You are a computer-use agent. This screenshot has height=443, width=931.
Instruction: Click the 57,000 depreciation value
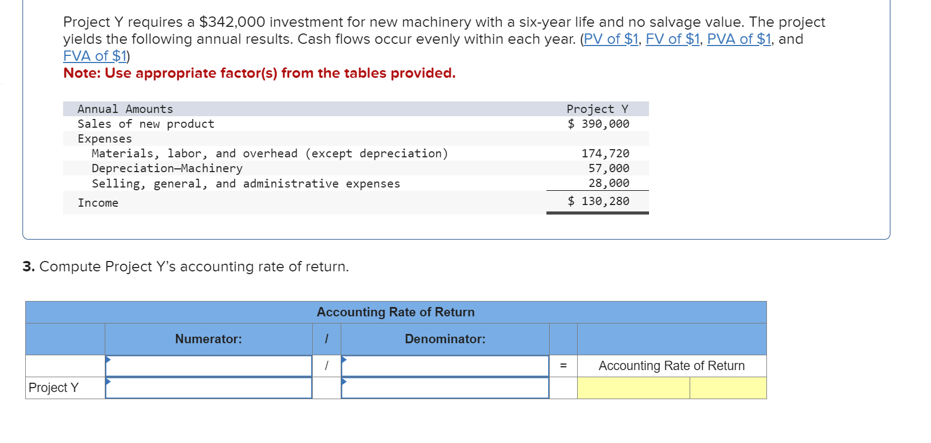(609, 168)
